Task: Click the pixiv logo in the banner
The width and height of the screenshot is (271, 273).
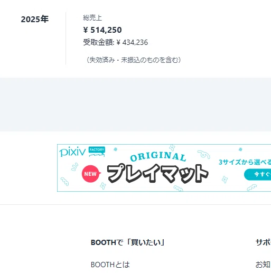Action: click(72, 152)
